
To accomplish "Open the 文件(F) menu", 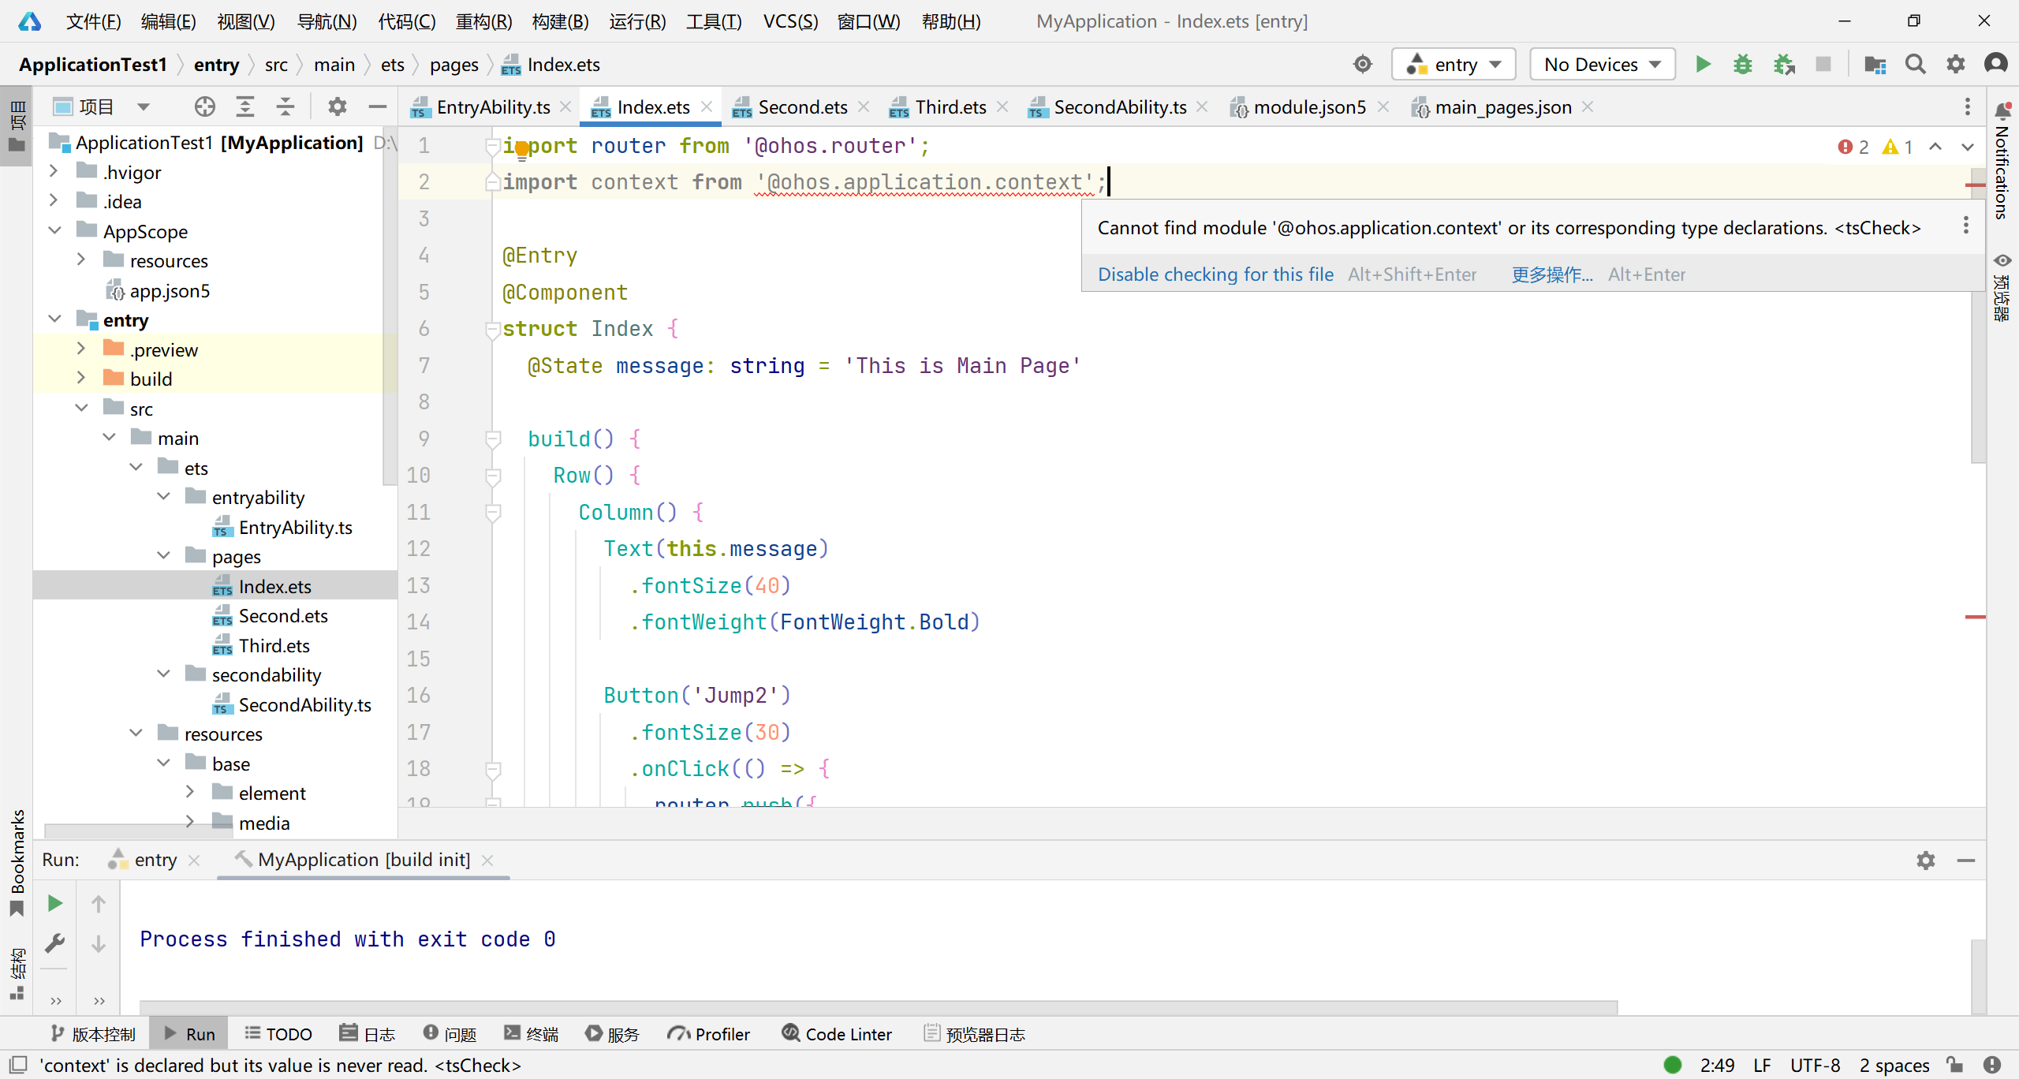I will coord(93,21).
